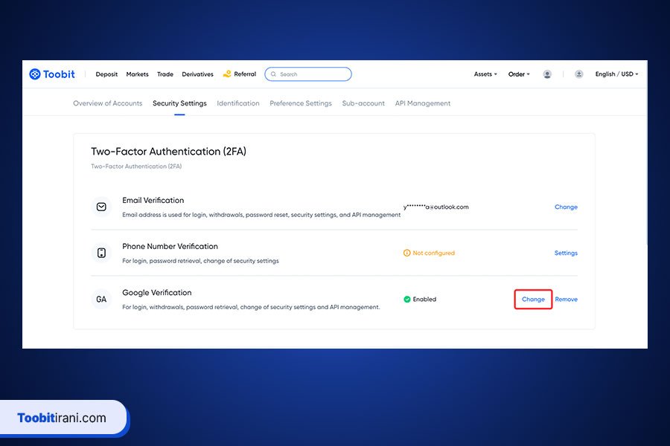Click the green Enabled checkmark icon
Image resolution: width=670 pixels, height=446 pixels.
click(407, 300)
